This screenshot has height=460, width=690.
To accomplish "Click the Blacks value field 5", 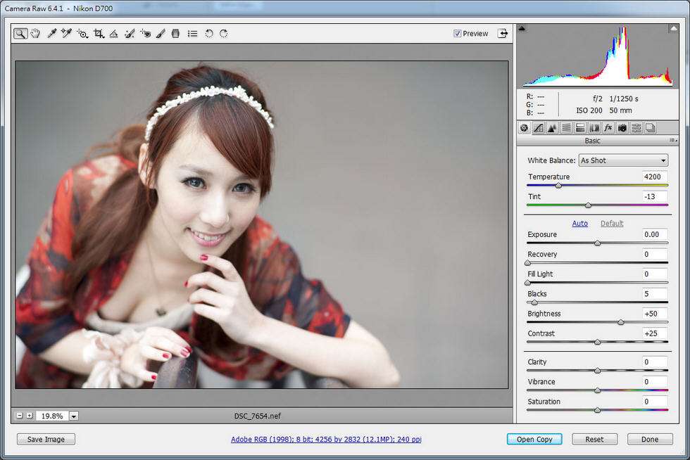I will (654, 294).
